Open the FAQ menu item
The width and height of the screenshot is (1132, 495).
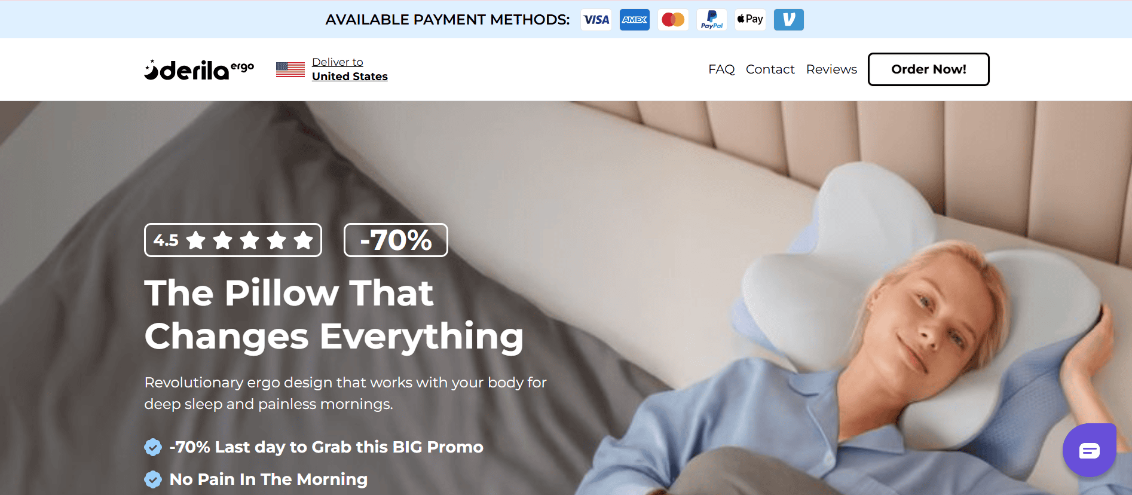tap(721, 69)
